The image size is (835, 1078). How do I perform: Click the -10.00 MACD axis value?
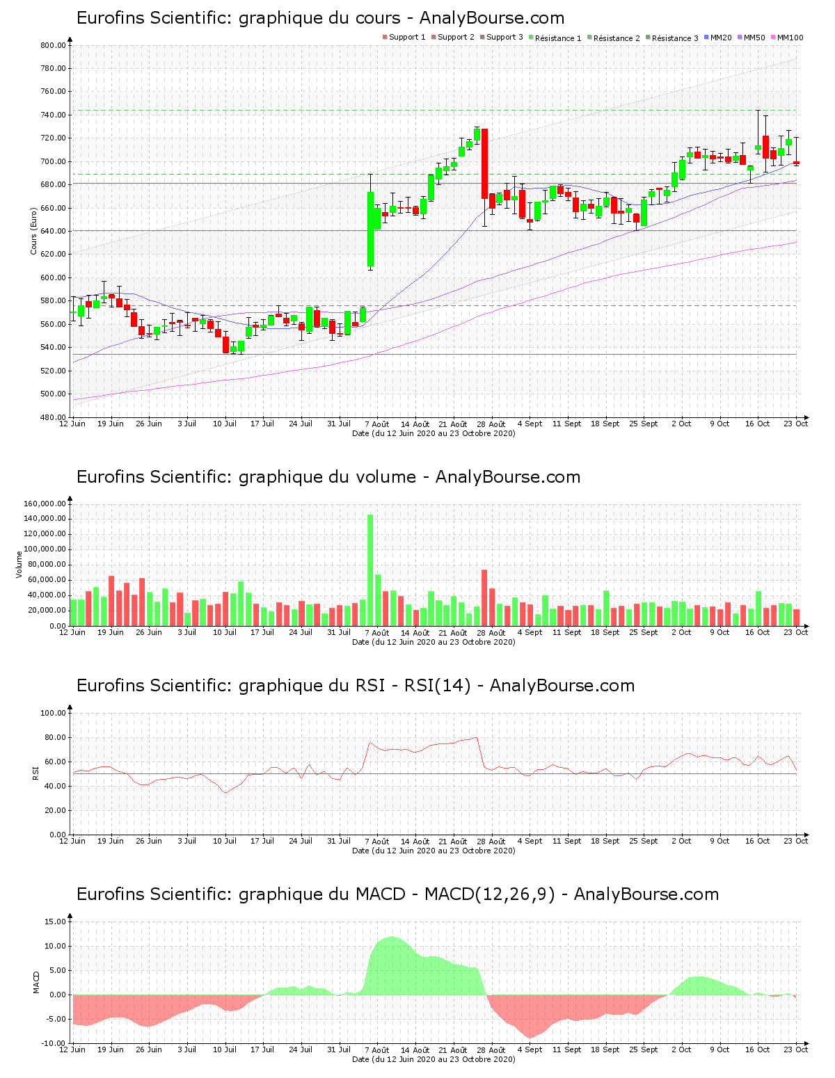54,1043
